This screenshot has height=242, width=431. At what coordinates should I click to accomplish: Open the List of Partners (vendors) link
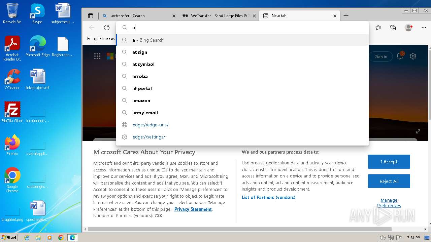point(268,197)
